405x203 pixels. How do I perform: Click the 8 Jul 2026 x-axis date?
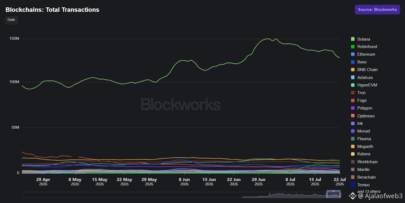coord(290,182)
